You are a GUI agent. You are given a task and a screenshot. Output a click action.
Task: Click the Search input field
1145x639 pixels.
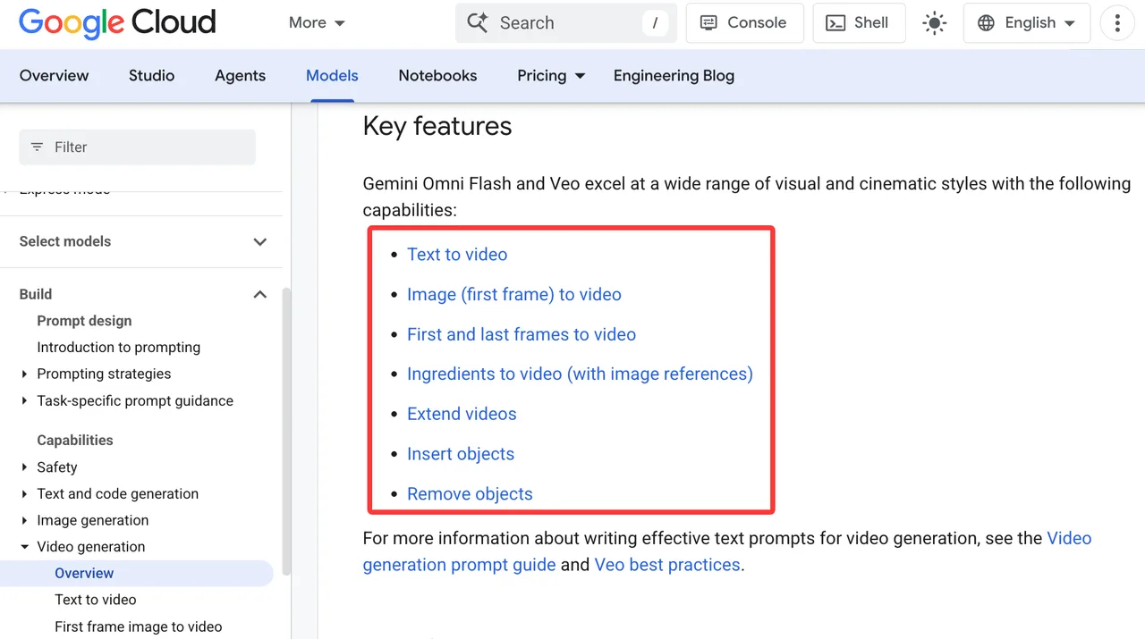(565, 23)
